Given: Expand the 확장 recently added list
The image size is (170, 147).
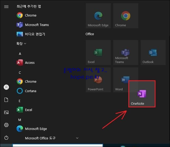Looking at the screenshot, I should click(21, 44).
